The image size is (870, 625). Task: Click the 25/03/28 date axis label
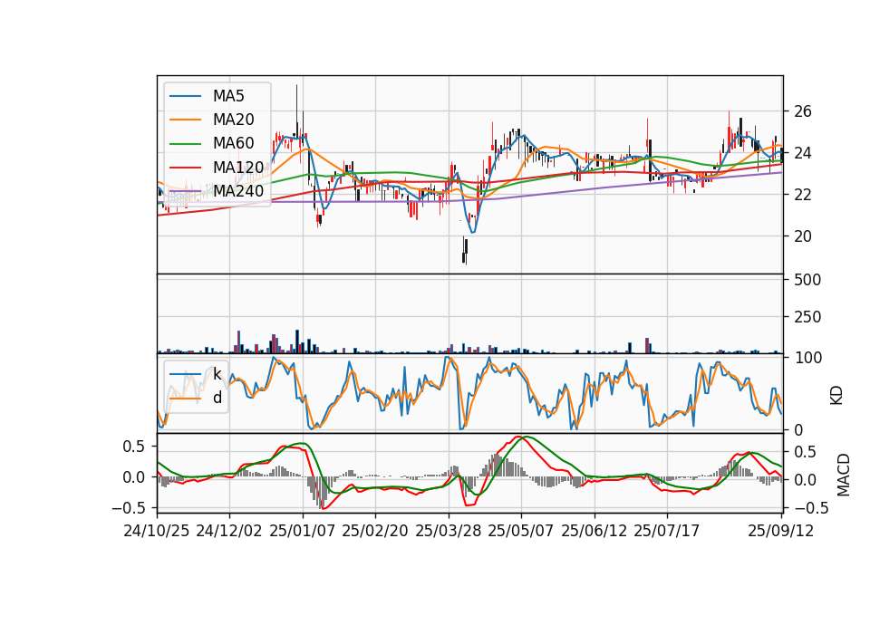pos(449,531)
